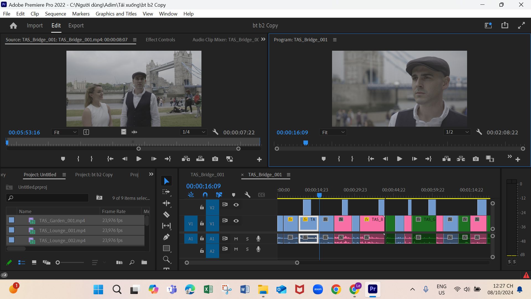Play the Program monitor
531x299 pixels.
coord(399,159)
